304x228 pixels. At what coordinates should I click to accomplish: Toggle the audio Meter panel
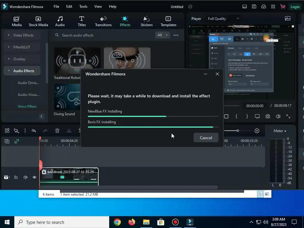coord(280,131)
